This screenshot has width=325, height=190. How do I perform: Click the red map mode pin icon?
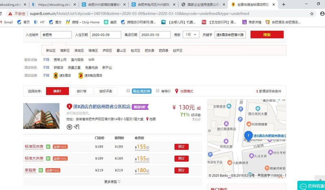coord(177,91)
